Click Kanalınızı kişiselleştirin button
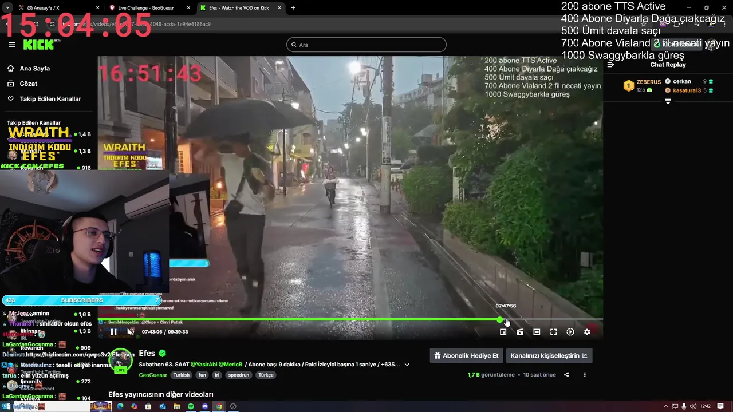733x412 pixels. pos(549,355)
